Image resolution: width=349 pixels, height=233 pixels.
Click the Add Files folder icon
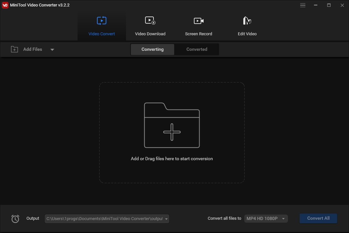(x=14, y=49)
